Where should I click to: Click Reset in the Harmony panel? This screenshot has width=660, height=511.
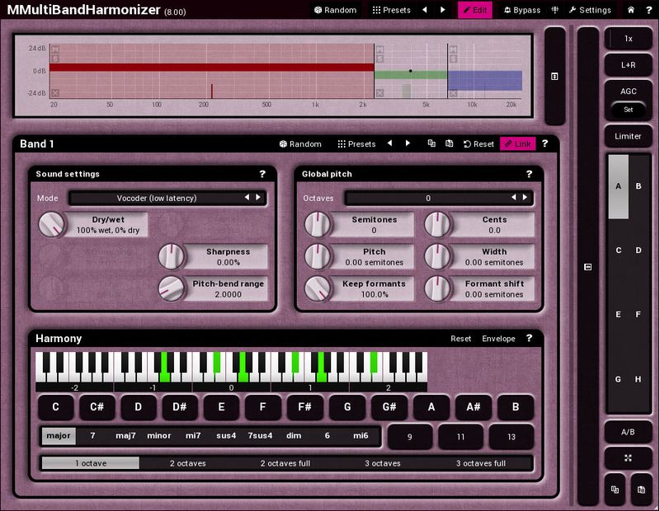tap(461, 339)
